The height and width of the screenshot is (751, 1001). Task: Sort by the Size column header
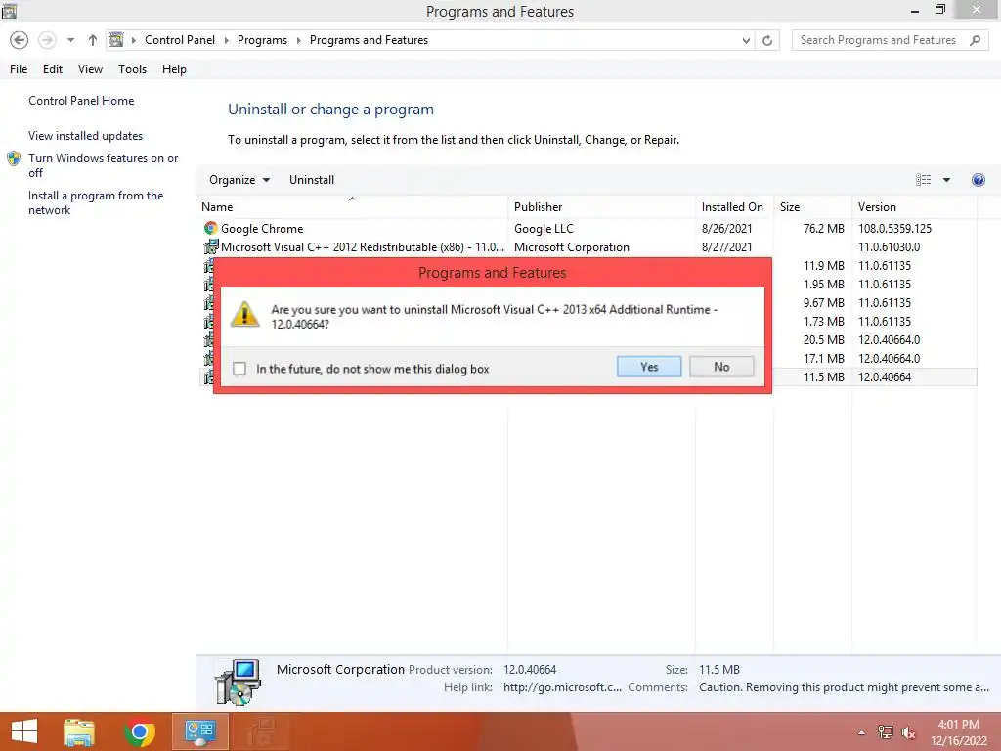812,207
